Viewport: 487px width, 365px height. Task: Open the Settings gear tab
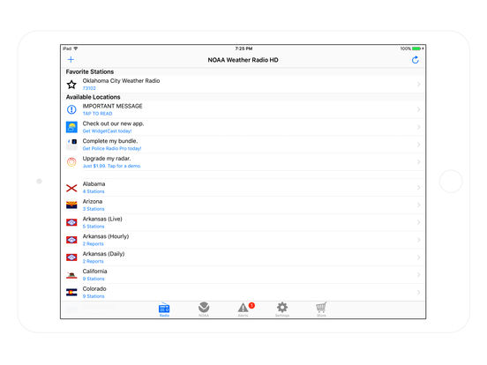pos(282,309)
